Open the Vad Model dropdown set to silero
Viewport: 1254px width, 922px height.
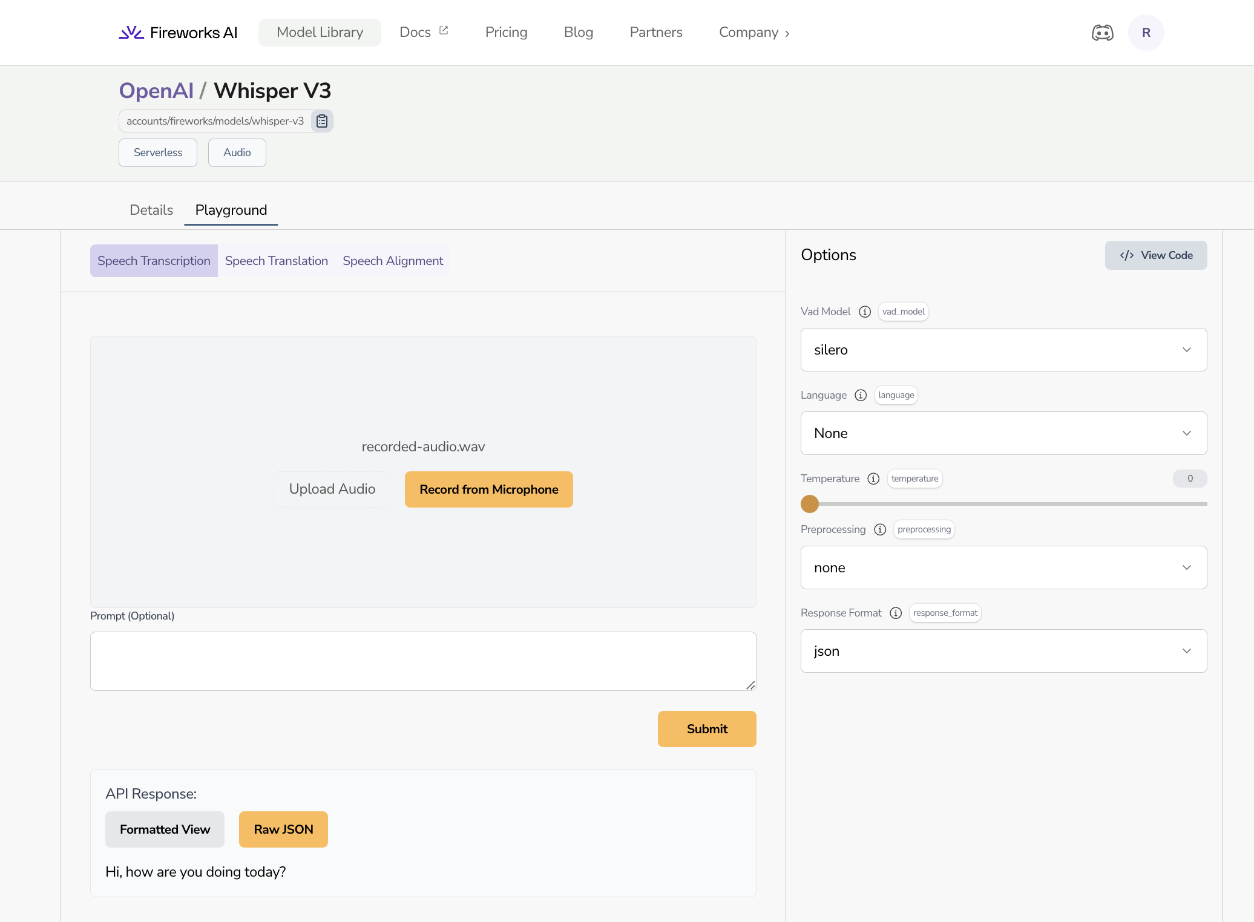(1003, 350)
